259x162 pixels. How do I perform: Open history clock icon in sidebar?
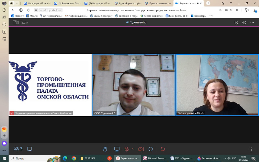click(x=4, y=10)
